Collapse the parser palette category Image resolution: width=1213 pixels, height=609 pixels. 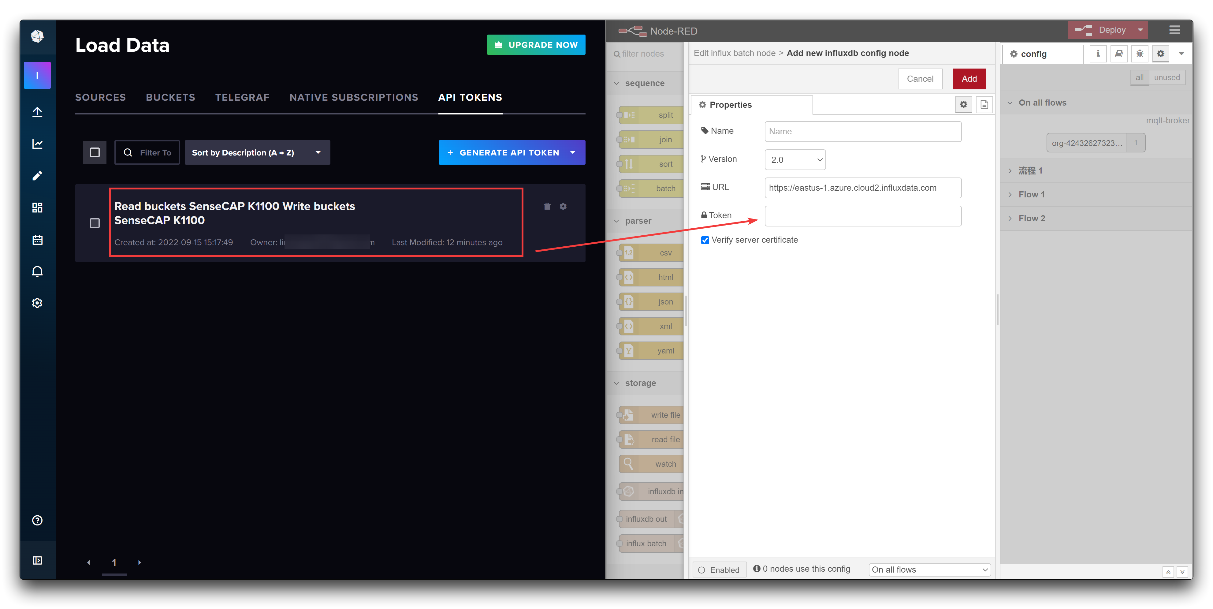click(644, 221)
